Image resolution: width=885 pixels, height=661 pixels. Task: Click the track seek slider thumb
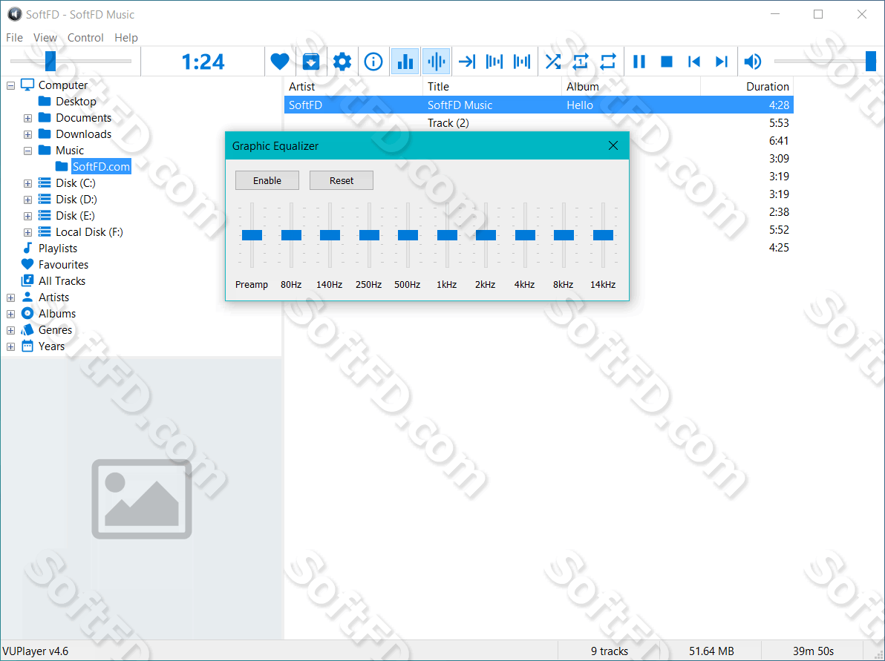pos(50,61)
